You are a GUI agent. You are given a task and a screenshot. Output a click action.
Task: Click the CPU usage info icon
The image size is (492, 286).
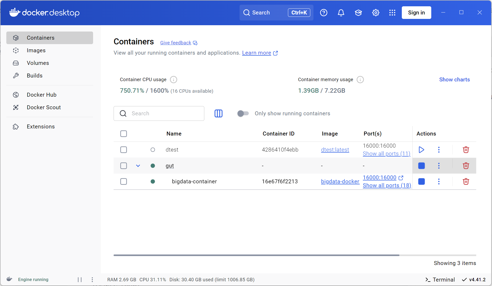coord(174,80)
